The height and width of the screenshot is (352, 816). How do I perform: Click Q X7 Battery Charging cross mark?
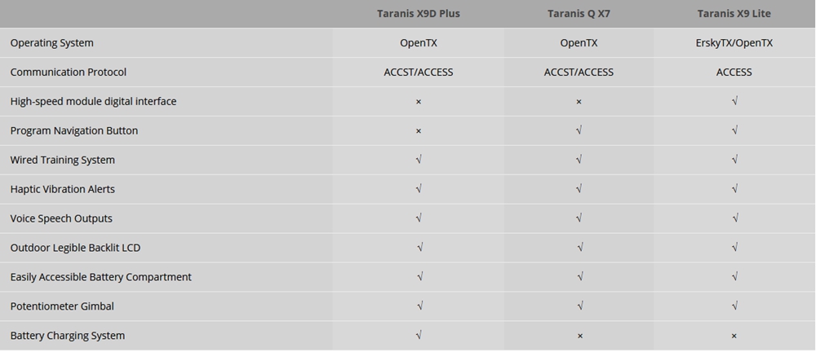click(579, 336)
